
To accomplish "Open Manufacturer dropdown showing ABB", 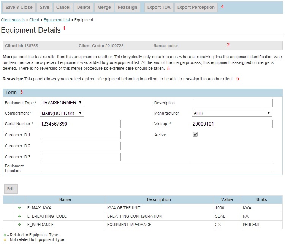I will point(232,113).
